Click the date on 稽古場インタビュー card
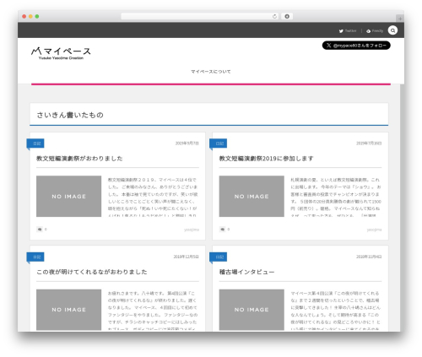The width and height of the screenshot is (422, 357). [x=369, y=257]
